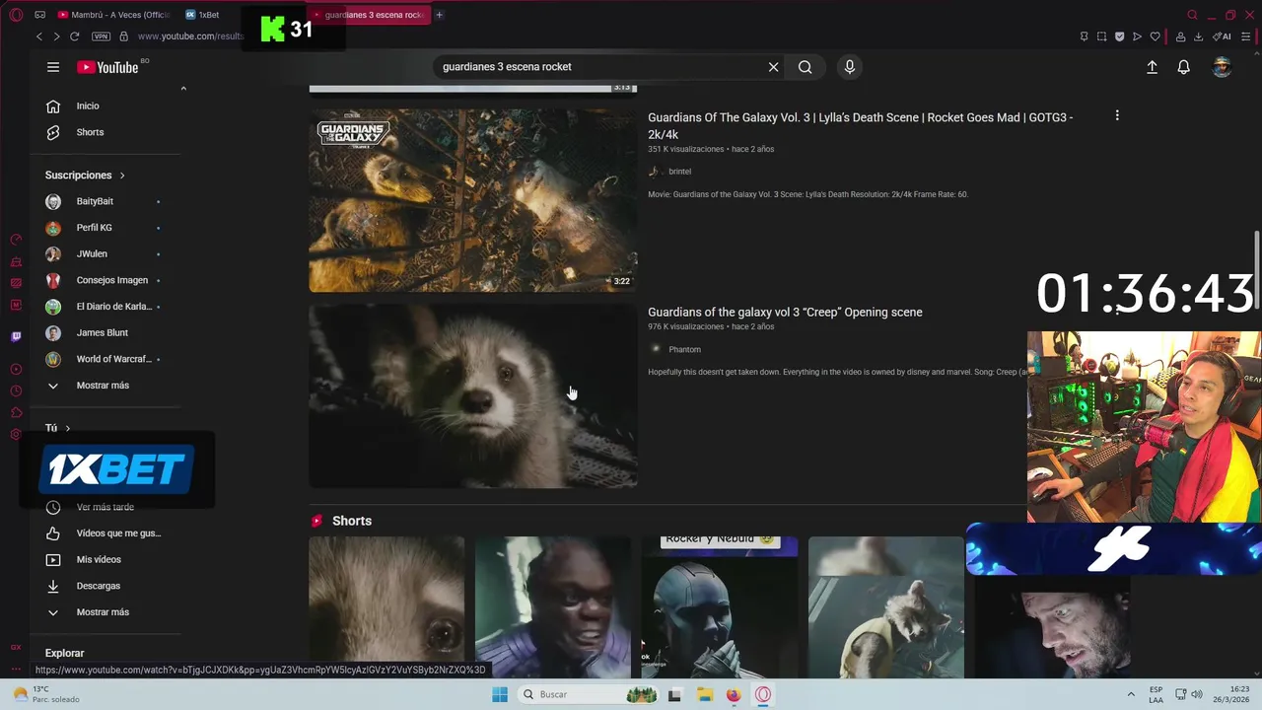The image size is (1262, 710).
Task: Open Windows Start button
Action: point(500,694)
